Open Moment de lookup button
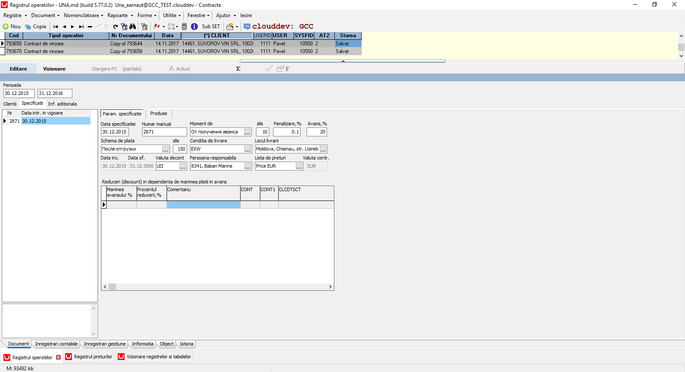 coord(247,132)
